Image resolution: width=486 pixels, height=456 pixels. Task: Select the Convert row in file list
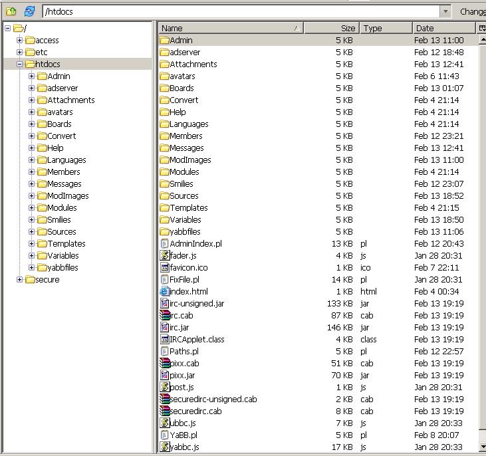coord(318,100)
